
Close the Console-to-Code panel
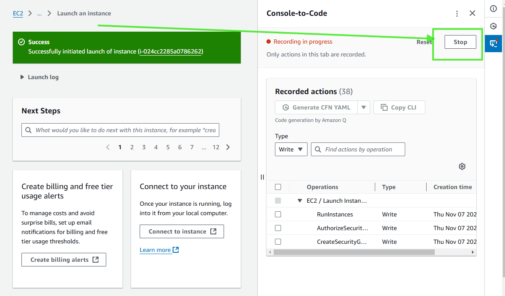[472, 13]
